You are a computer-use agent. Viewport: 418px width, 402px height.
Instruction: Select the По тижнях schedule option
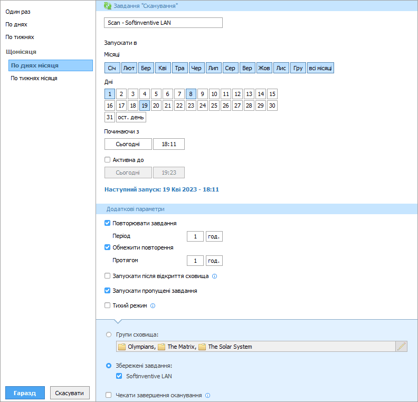[20, 37]
